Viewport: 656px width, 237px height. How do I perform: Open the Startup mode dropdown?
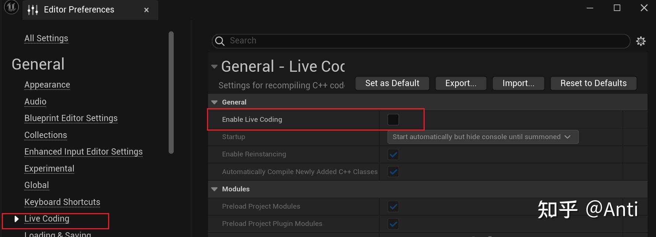483,137
